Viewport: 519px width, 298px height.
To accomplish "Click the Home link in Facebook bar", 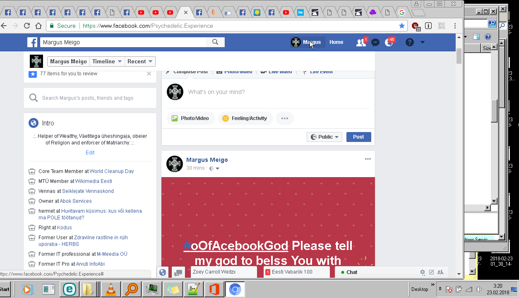I will (x=336, y=42).
